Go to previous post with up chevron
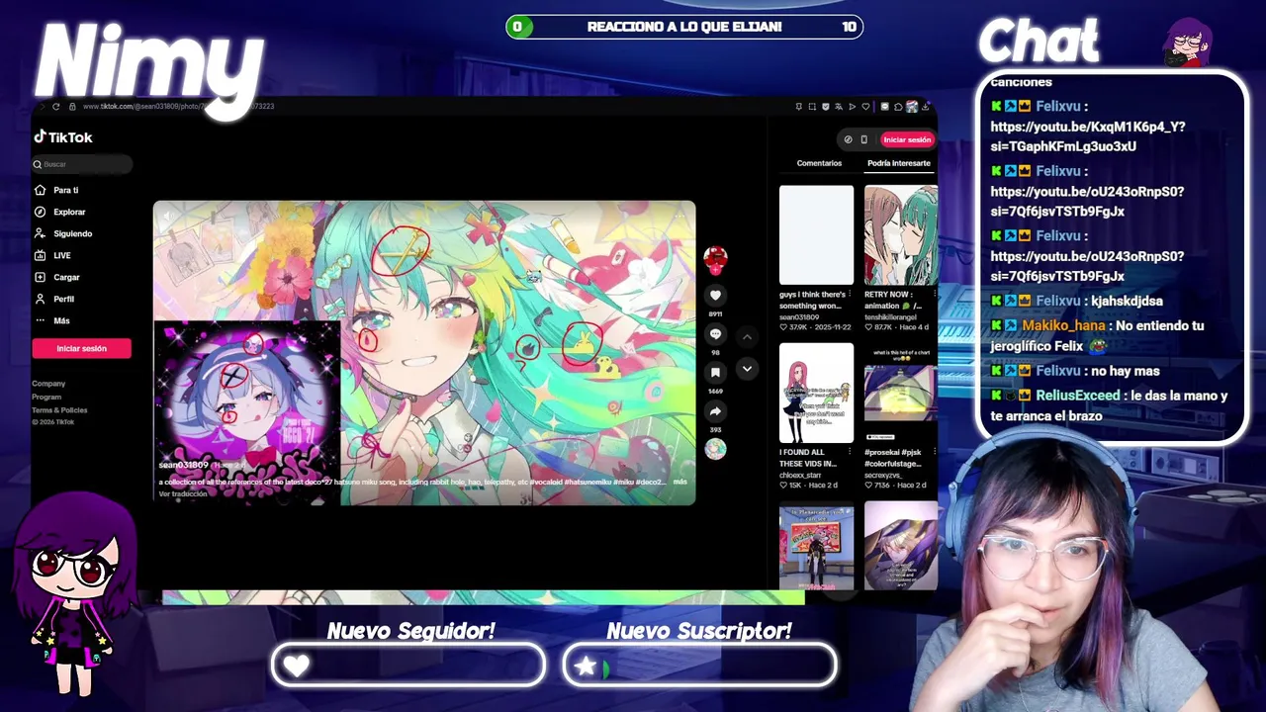The width and height of the screenshot is (1266, 712). tap(747, 337)
